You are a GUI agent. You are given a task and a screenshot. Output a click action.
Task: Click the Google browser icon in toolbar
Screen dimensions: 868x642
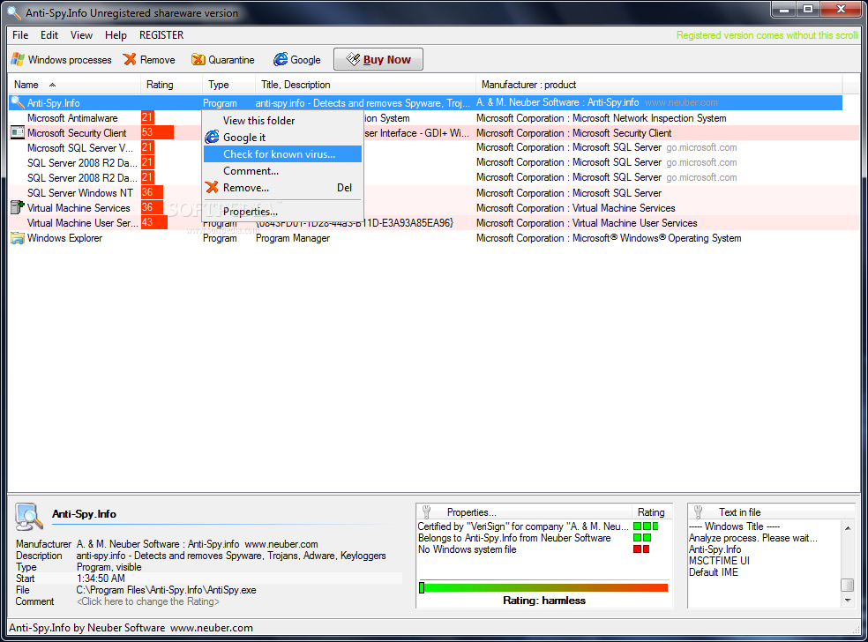coord(281,59)
